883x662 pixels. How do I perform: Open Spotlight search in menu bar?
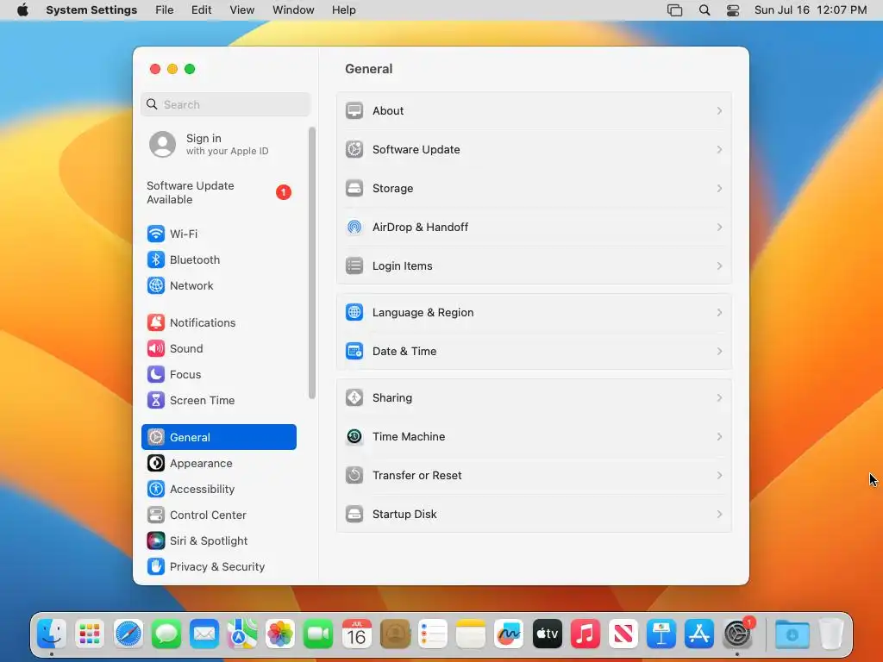pyautogui.click(x=704, y=10)
